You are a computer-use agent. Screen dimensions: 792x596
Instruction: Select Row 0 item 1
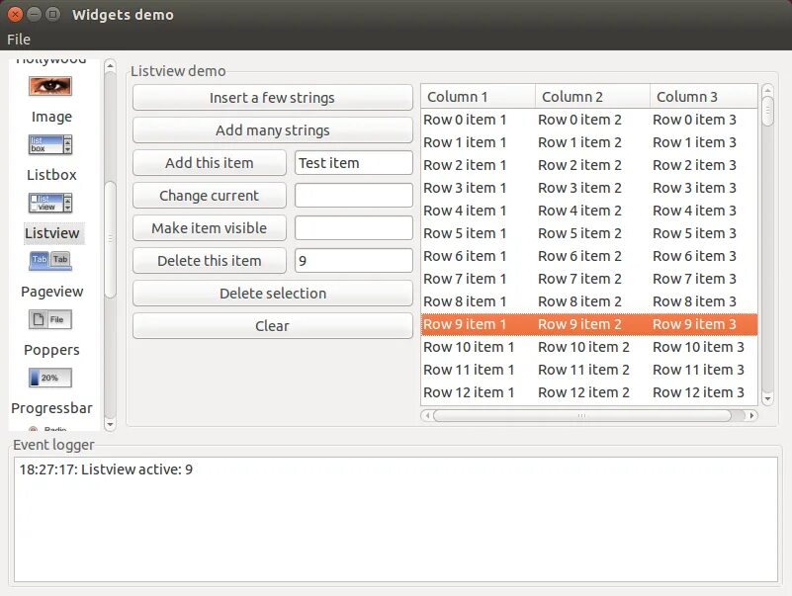465,120
